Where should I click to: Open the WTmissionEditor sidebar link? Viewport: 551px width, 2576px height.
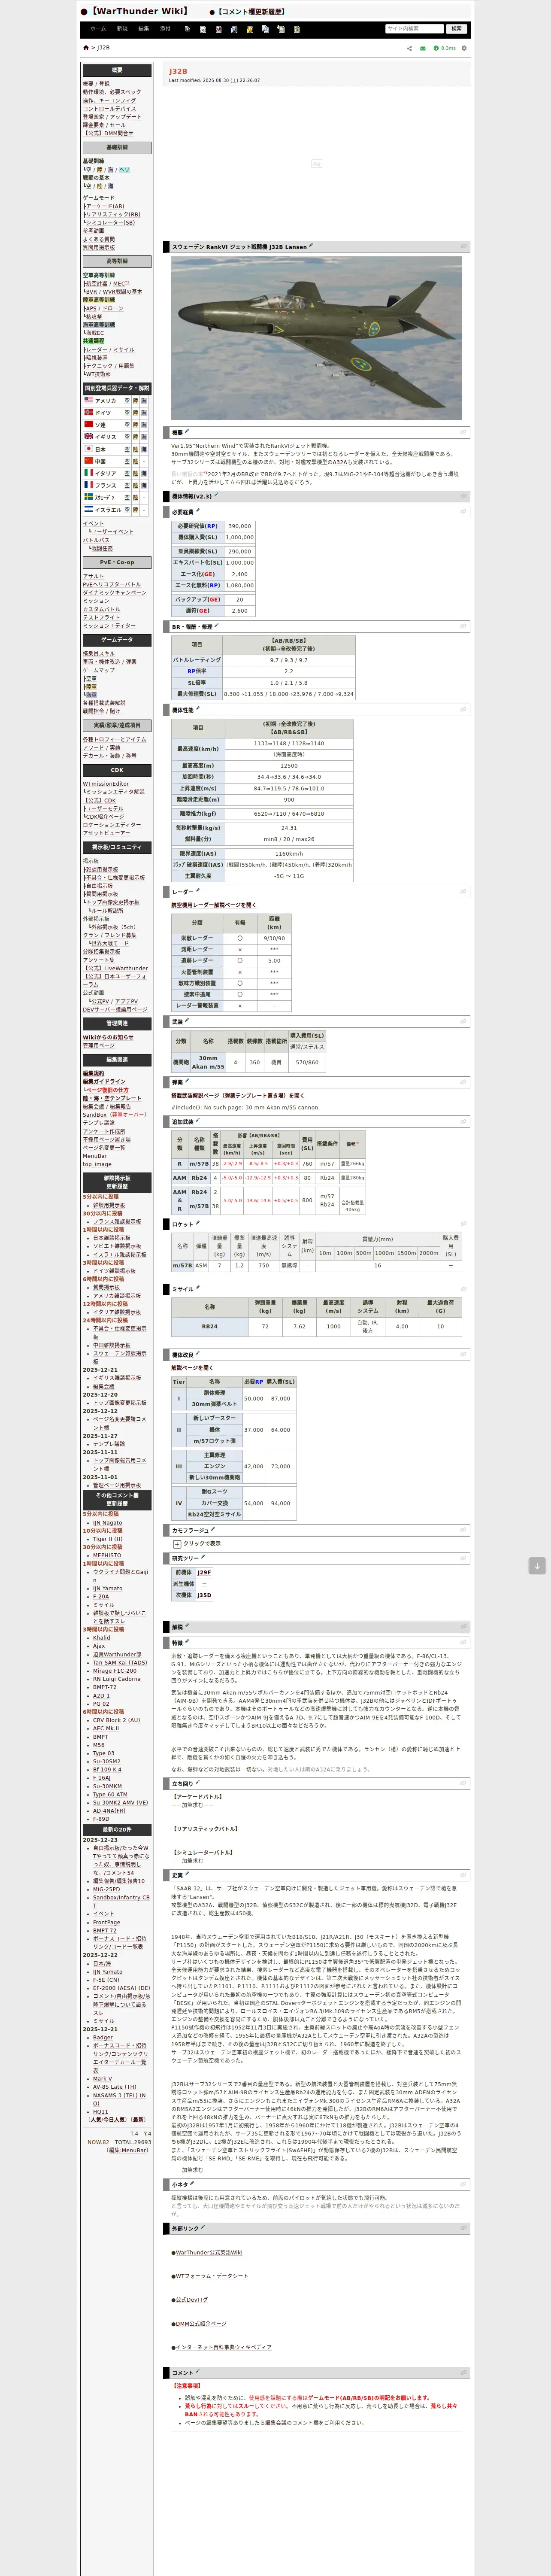pos(106,784)
